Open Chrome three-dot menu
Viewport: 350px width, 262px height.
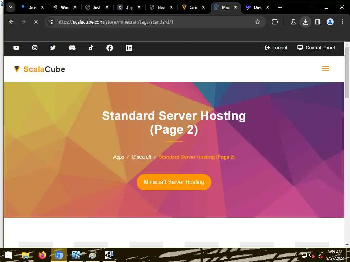[x=342, y=22]
